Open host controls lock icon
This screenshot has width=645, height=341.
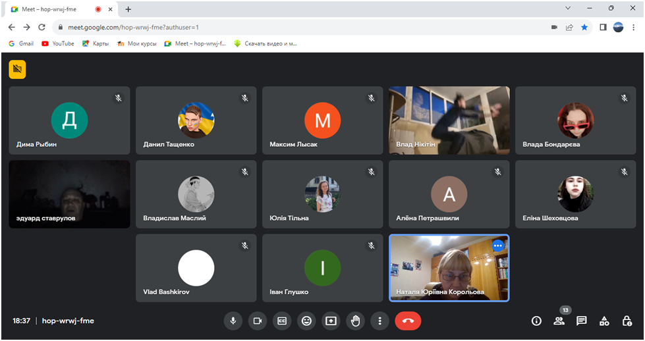point(627,321)
